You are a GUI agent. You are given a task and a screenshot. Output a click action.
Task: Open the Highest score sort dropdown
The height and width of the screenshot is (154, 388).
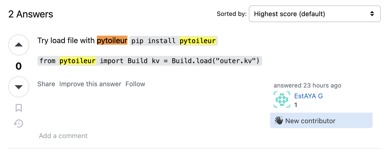pos(314,14)
